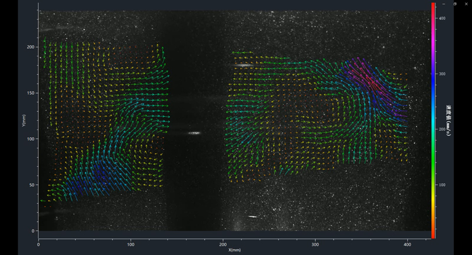Click the velocity color scale bar
This screenshot has width=472, height=255.
tap(433, 121)
